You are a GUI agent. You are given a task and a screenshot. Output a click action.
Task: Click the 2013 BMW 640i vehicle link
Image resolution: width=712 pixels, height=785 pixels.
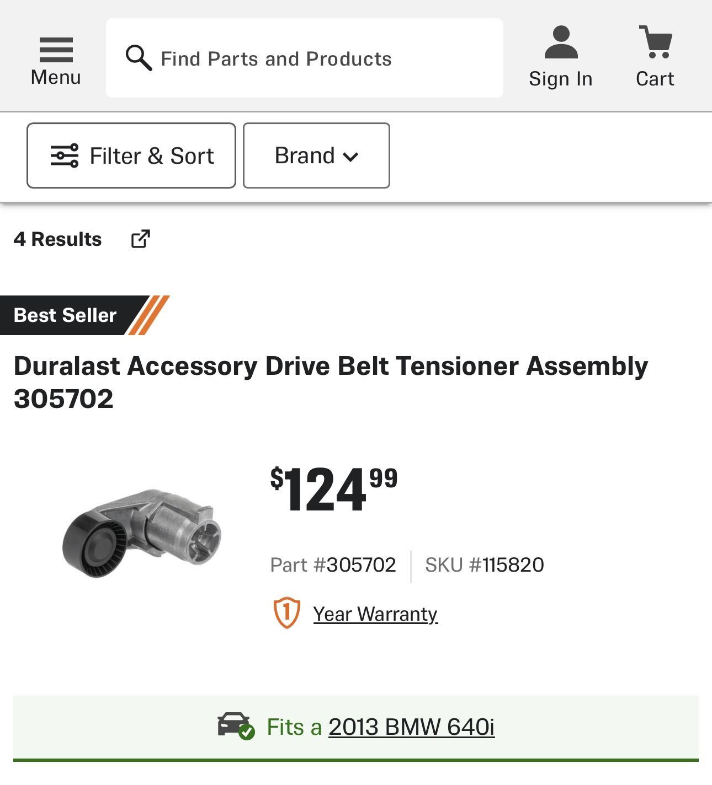tap(411, 727)
